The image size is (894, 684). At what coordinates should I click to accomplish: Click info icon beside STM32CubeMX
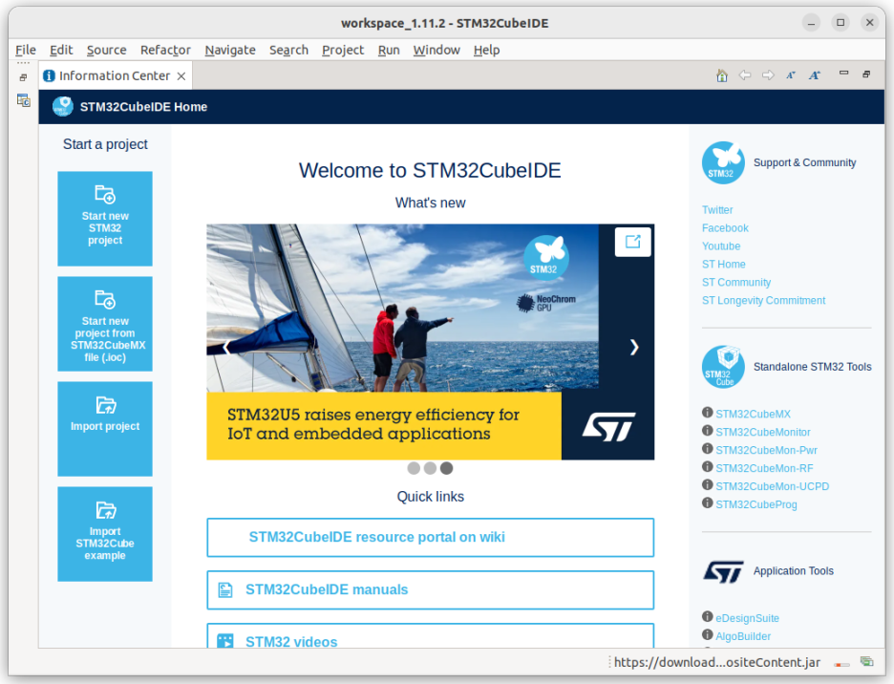point(708,413)
